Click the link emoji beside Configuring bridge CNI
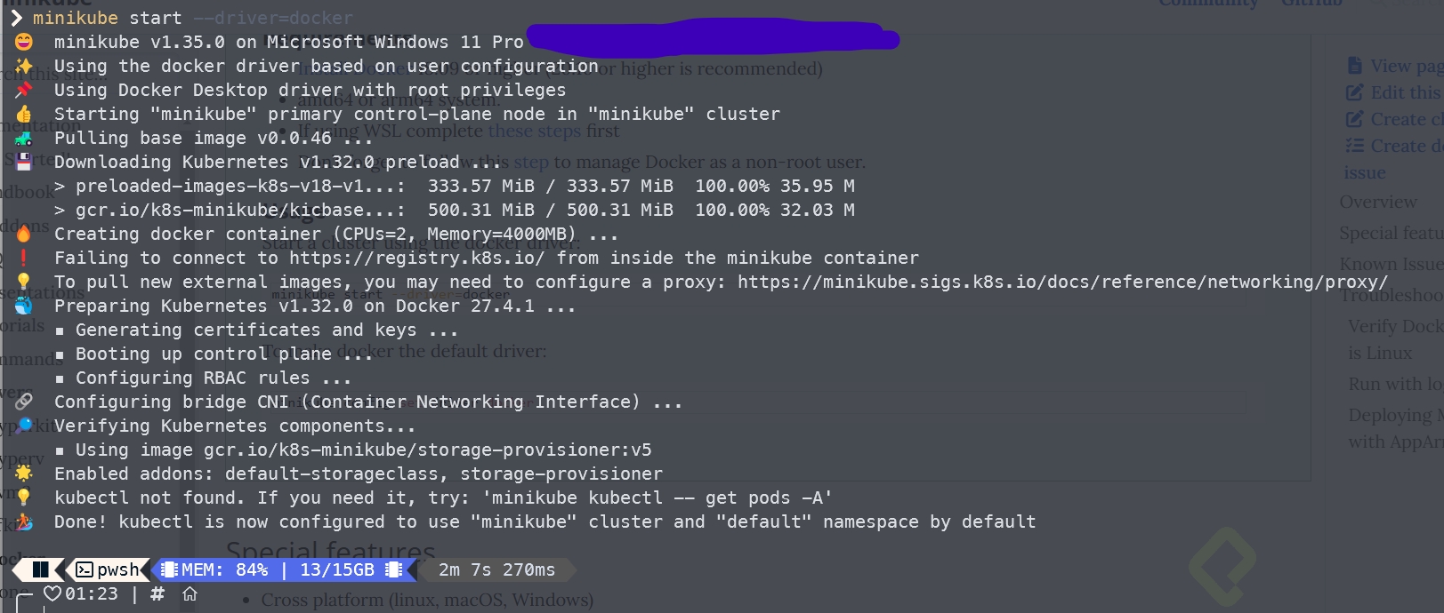 tap(24, 402)
